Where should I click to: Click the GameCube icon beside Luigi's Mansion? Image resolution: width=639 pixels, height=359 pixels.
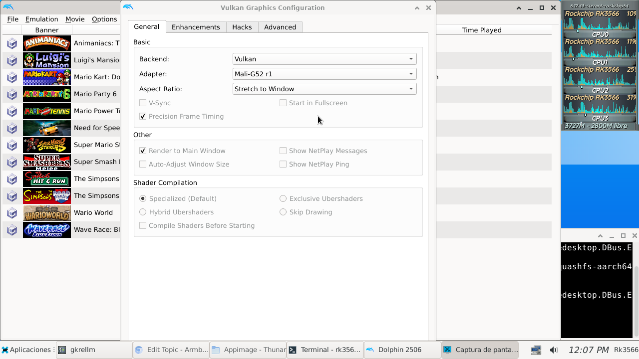(12, 60)
